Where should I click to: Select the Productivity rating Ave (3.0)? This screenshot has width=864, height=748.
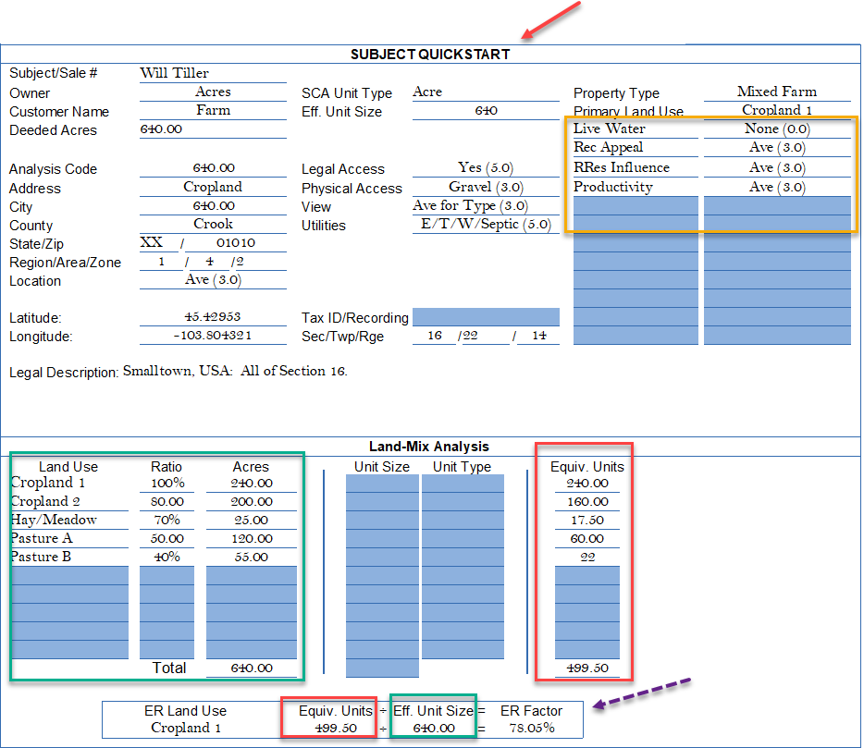776,188
